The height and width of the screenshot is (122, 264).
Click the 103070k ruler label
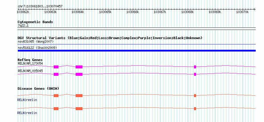(x=242, y=12)
